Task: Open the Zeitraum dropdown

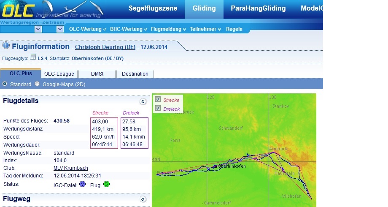Action: tap(59, 29)
